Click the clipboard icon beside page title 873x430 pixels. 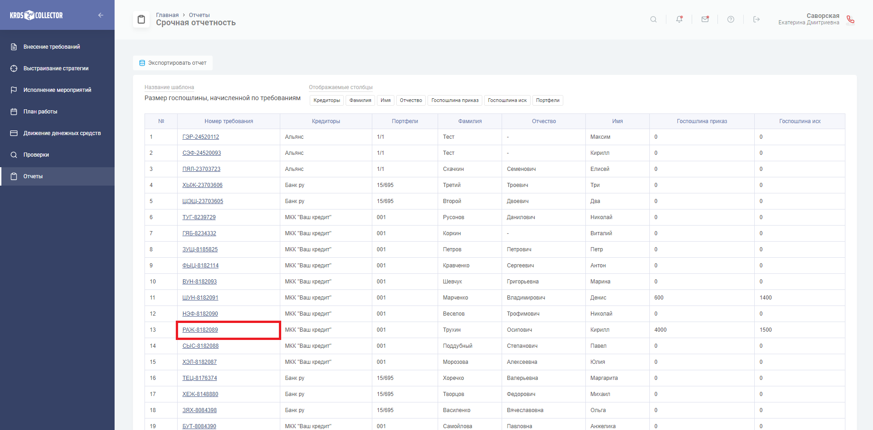click(141, 19)
